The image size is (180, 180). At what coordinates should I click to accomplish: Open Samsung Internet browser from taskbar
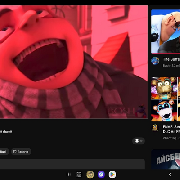click(x=101, y=175)
